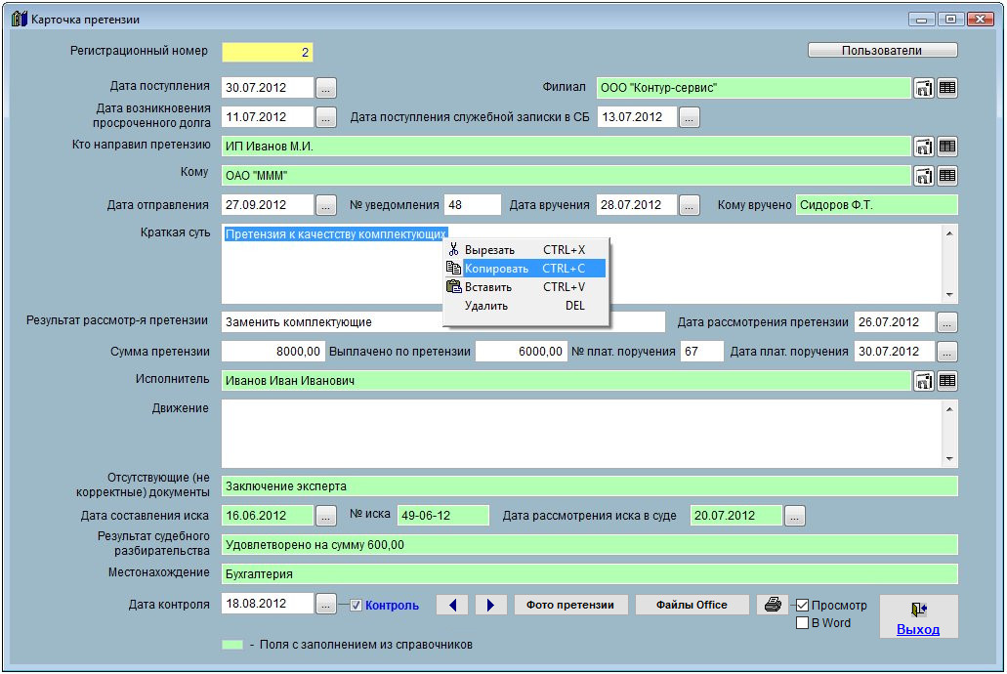This screenshot has width=1007, height=674.
Task: Open table list icon for Исполнитель field
Action: [946, 381]
